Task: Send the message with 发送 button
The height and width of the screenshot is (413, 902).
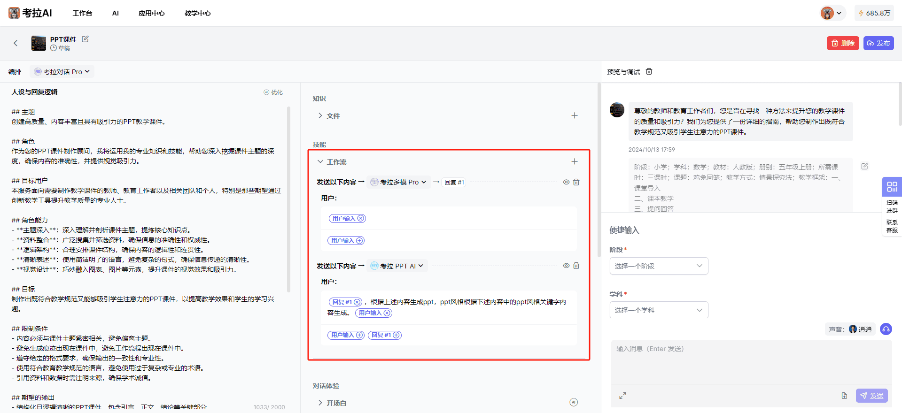Action: click(871, 396)
